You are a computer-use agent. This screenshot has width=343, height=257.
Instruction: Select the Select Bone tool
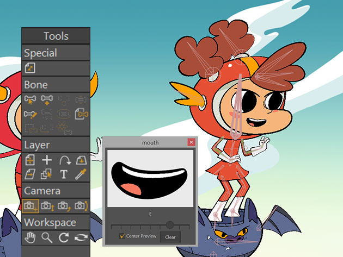30,100
